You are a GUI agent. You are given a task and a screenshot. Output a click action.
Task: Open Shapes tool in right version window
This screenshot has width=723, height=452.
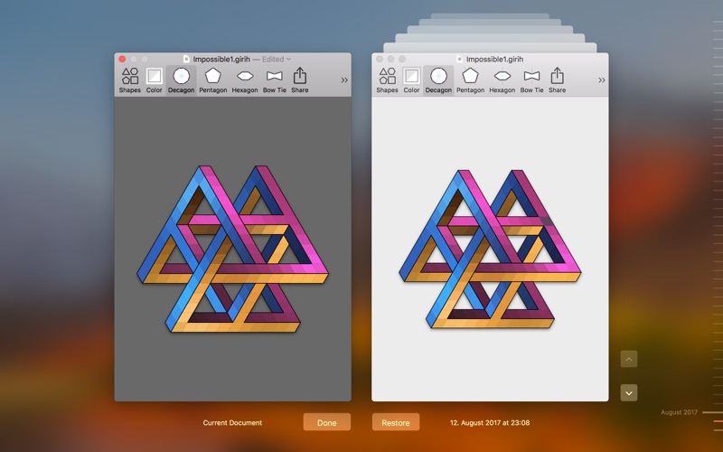point(387,80)
